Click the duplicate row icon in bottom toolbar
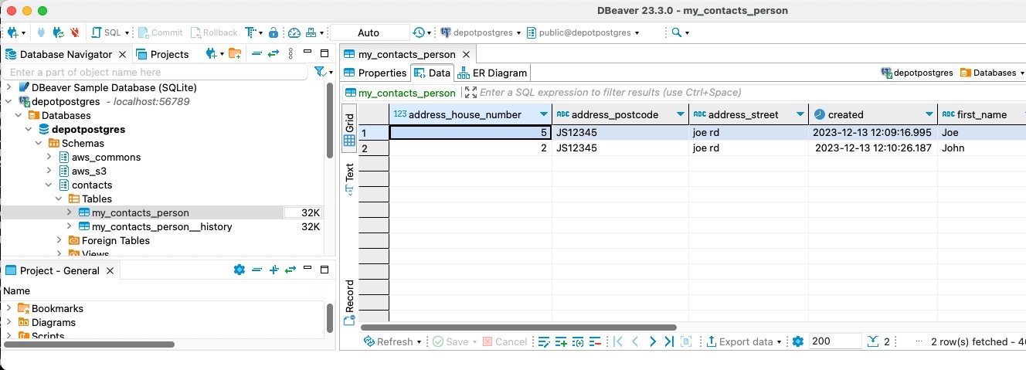 pos(578,341)
